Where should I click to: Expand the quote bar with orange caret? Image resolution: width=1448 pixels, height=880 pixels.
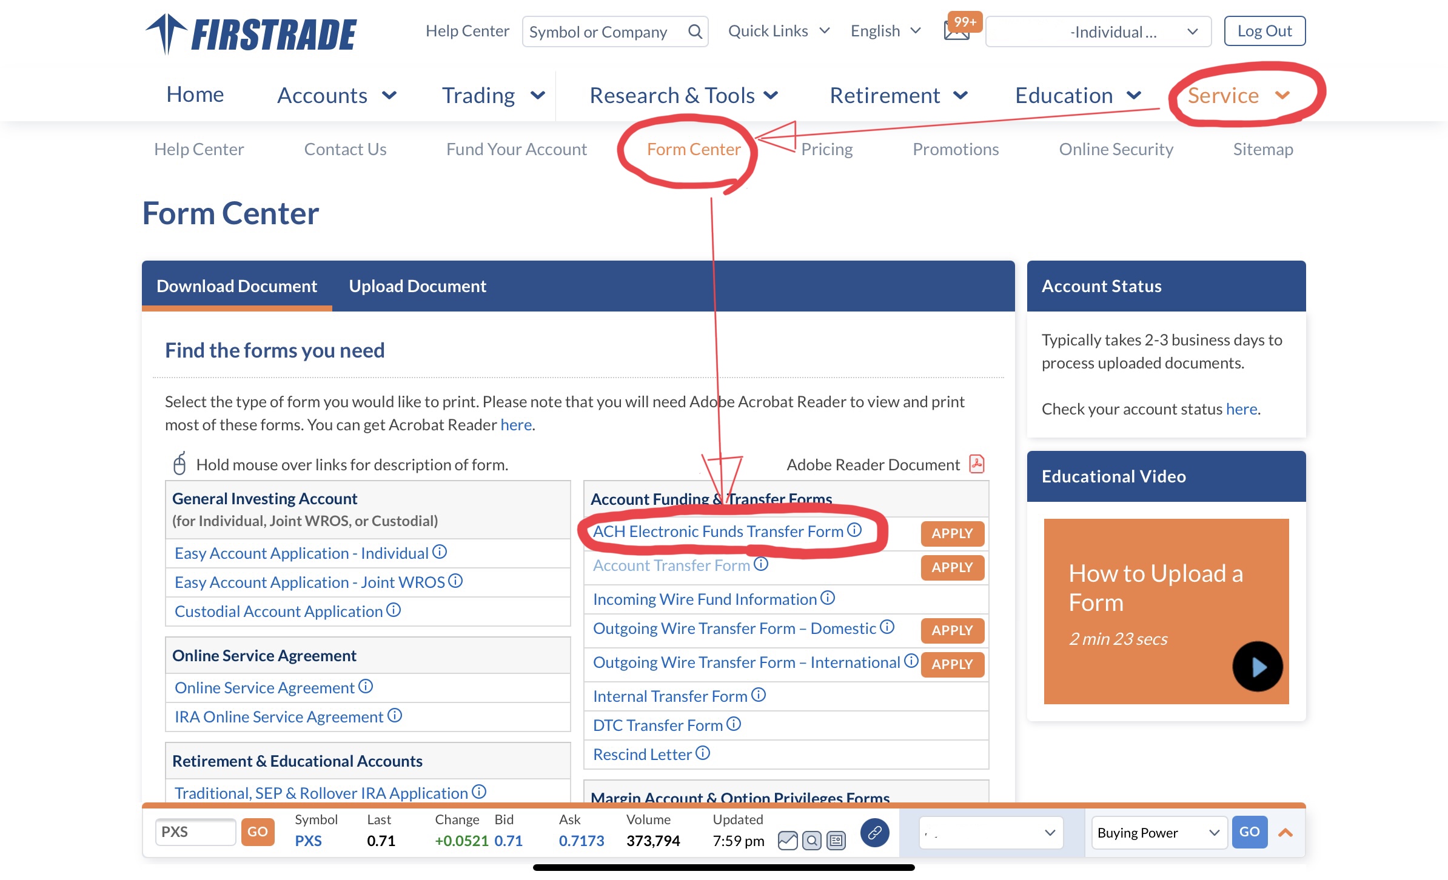(1285, 833)
